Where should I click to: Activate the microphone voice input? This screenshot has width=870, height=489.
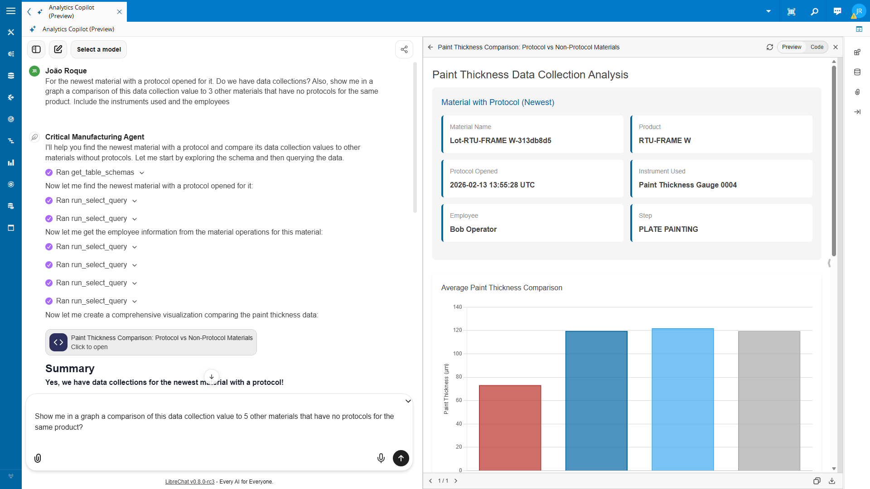(x=381, y=458)
